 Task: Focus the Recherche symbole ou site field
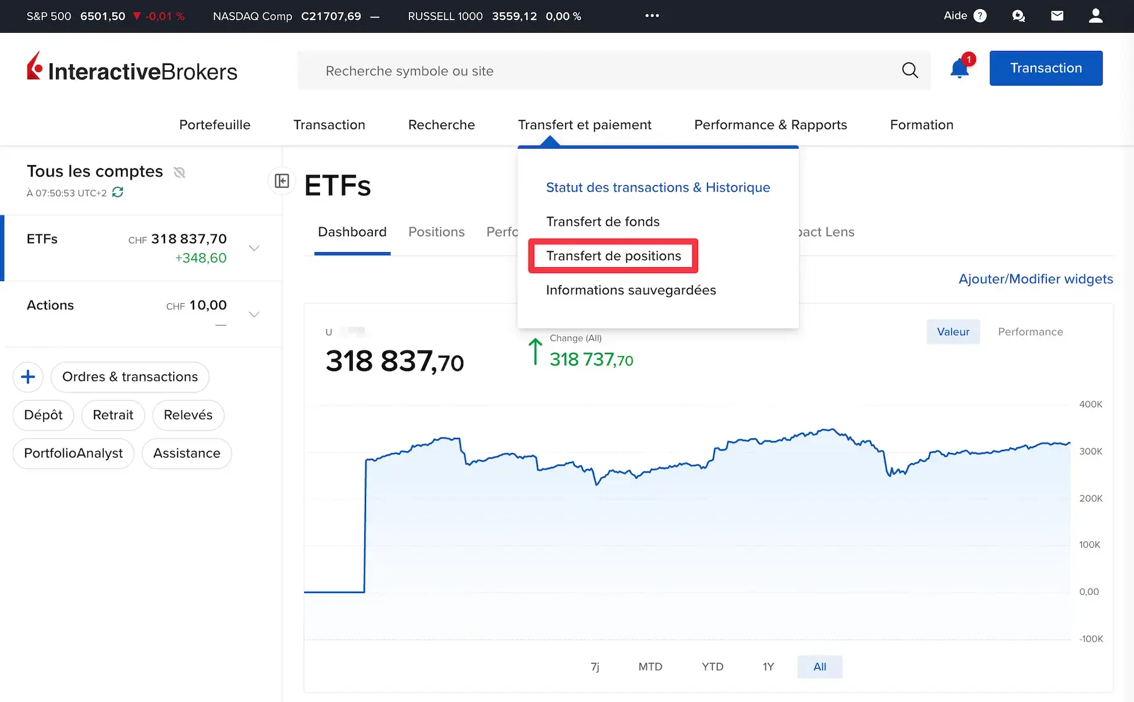pyautogui.click(x=614, y=71)
